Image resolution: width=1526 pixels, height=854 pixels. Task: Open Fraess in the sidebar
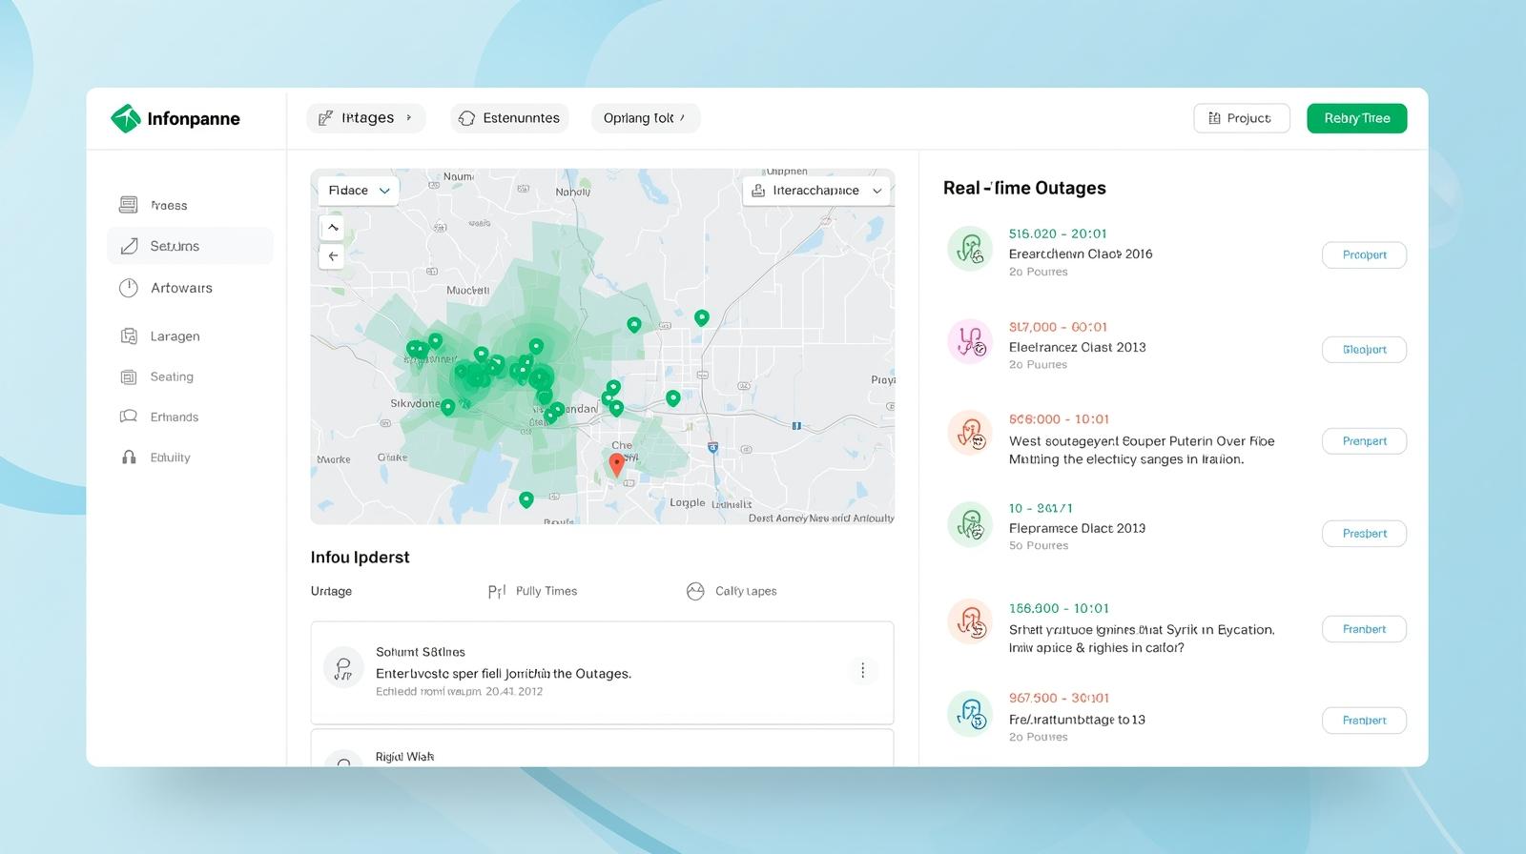pos(190,205)
